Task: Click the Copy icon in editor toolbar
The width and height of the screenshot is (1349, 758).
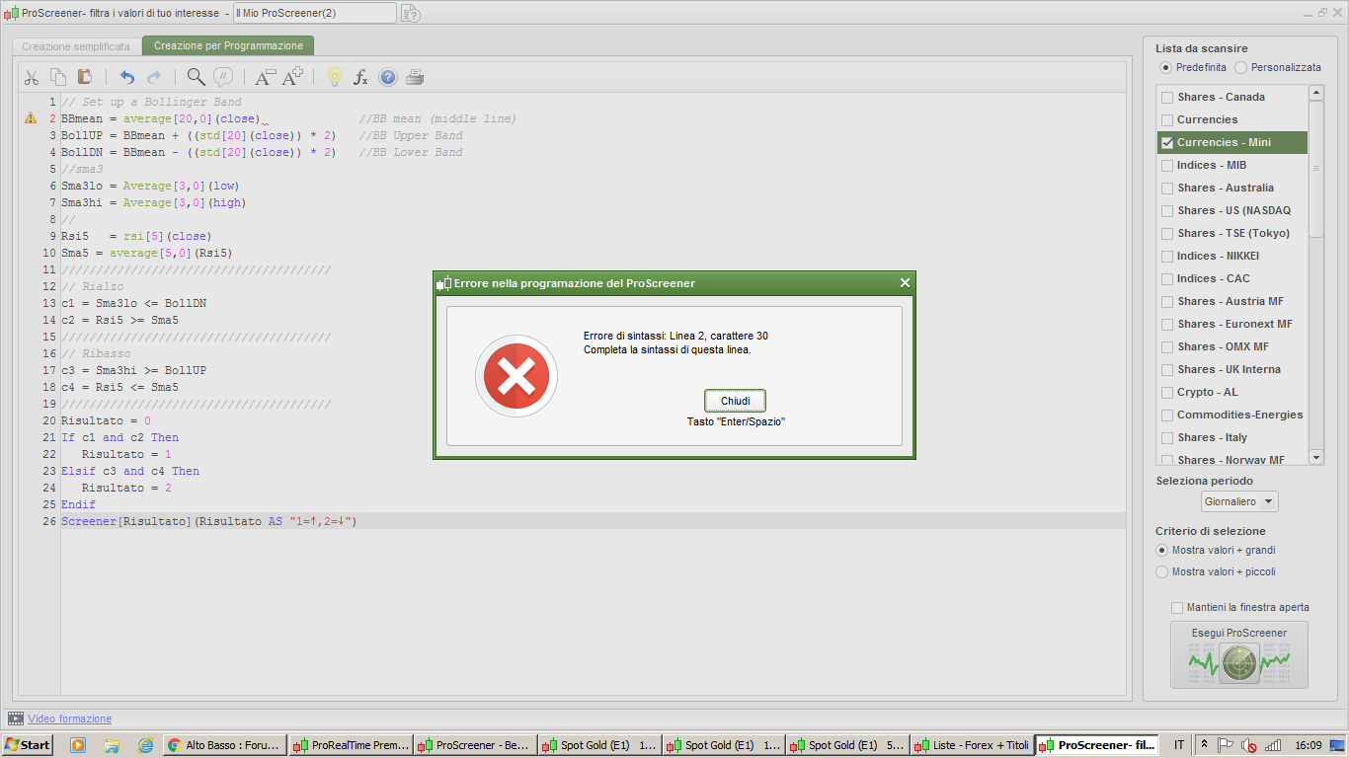Action: pos(58,77)
